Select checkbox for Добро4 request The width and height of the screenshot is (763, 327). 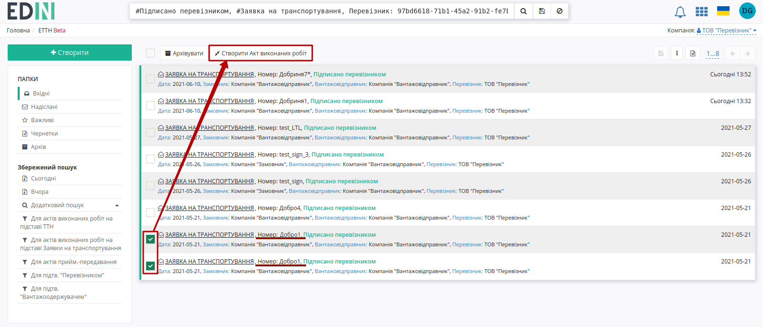(x=150, y=212)
